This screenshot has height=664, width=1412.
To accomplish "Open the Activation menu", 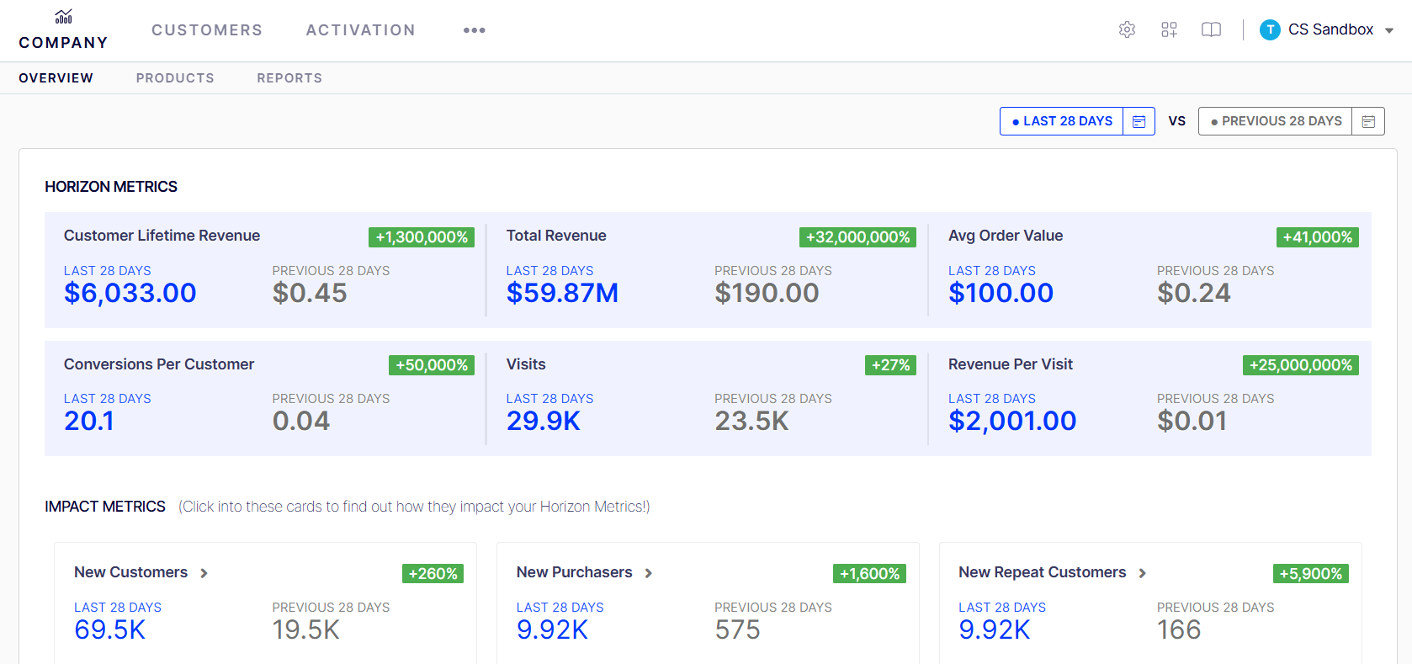I will tap(360, 30).
